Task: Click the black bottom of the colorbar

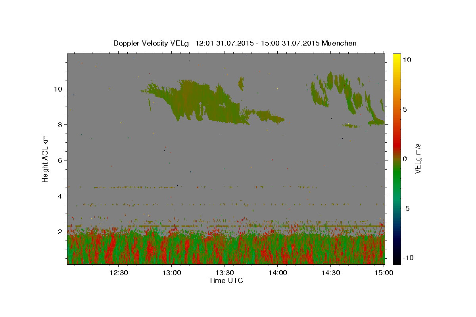Action: click(396, 260)
